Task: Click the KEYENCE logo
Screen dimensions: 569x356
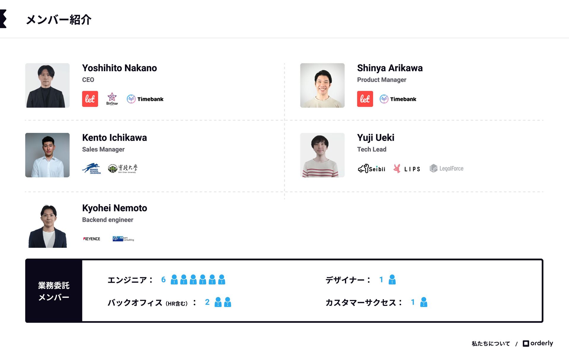Action: click(x=92, y=239)
